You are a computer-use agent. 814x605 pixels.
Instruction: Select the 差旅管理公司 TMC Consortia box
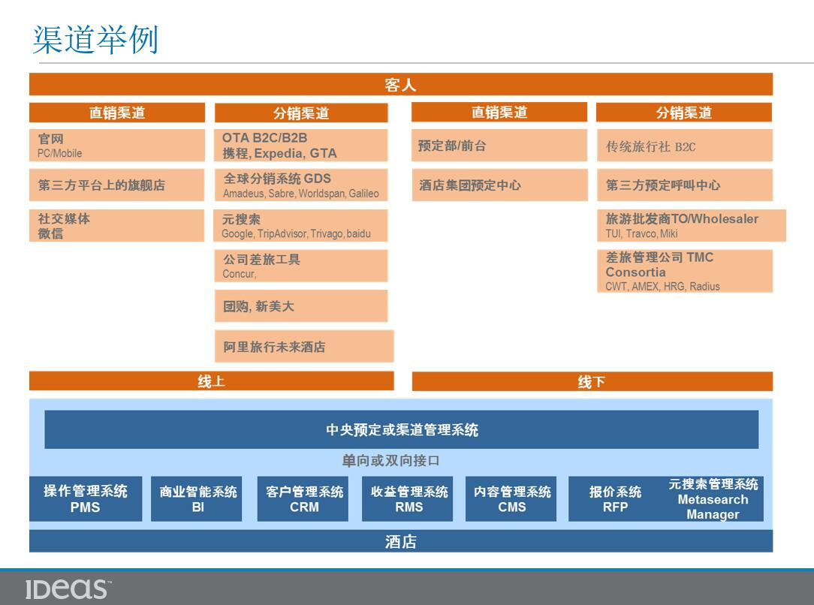(685, 271)
